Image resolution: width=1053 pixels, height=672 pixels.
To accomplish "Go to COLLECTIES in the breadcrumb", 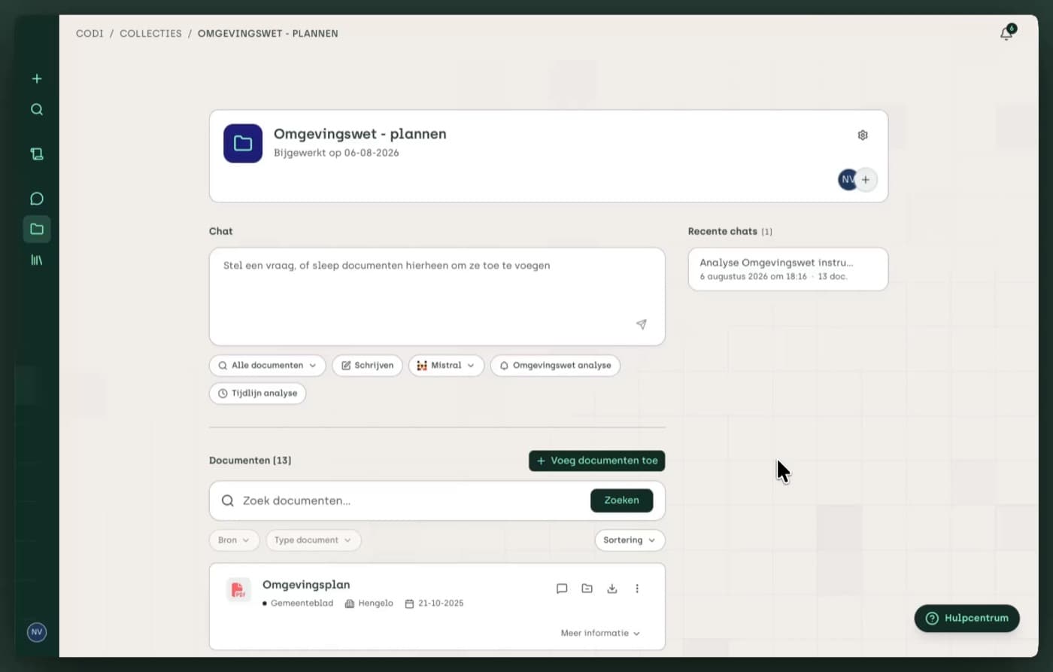I will (150, 34).
